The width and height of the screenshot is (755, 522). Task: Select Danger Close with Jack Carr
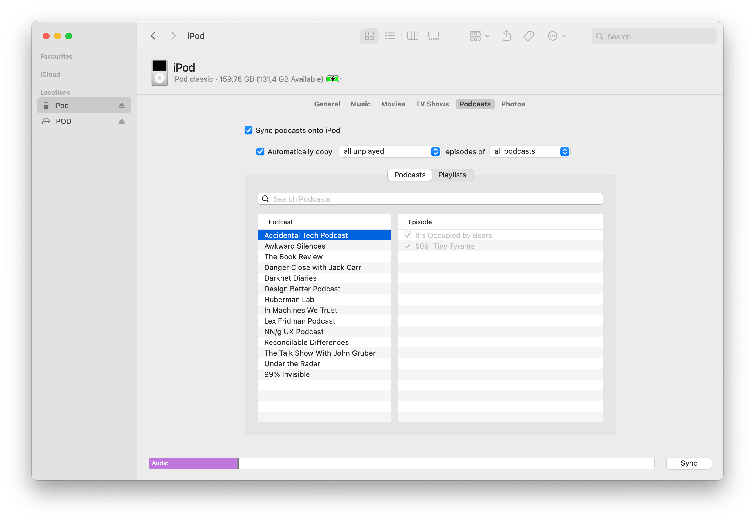324,267
